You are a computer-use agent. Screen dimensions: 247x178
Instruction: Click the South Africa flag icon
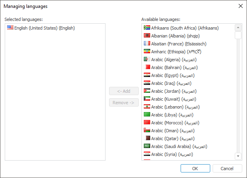coord(147,28)
